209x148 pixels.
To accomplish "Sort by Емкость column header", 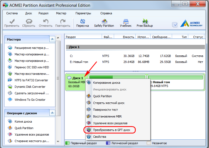I will pyautogui.click(x=125, y=37).
